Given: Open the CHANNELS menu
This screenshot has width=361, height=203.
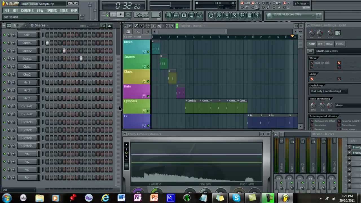Looking at the screenshot, I should pyautogui.click(x=27, y=11).
